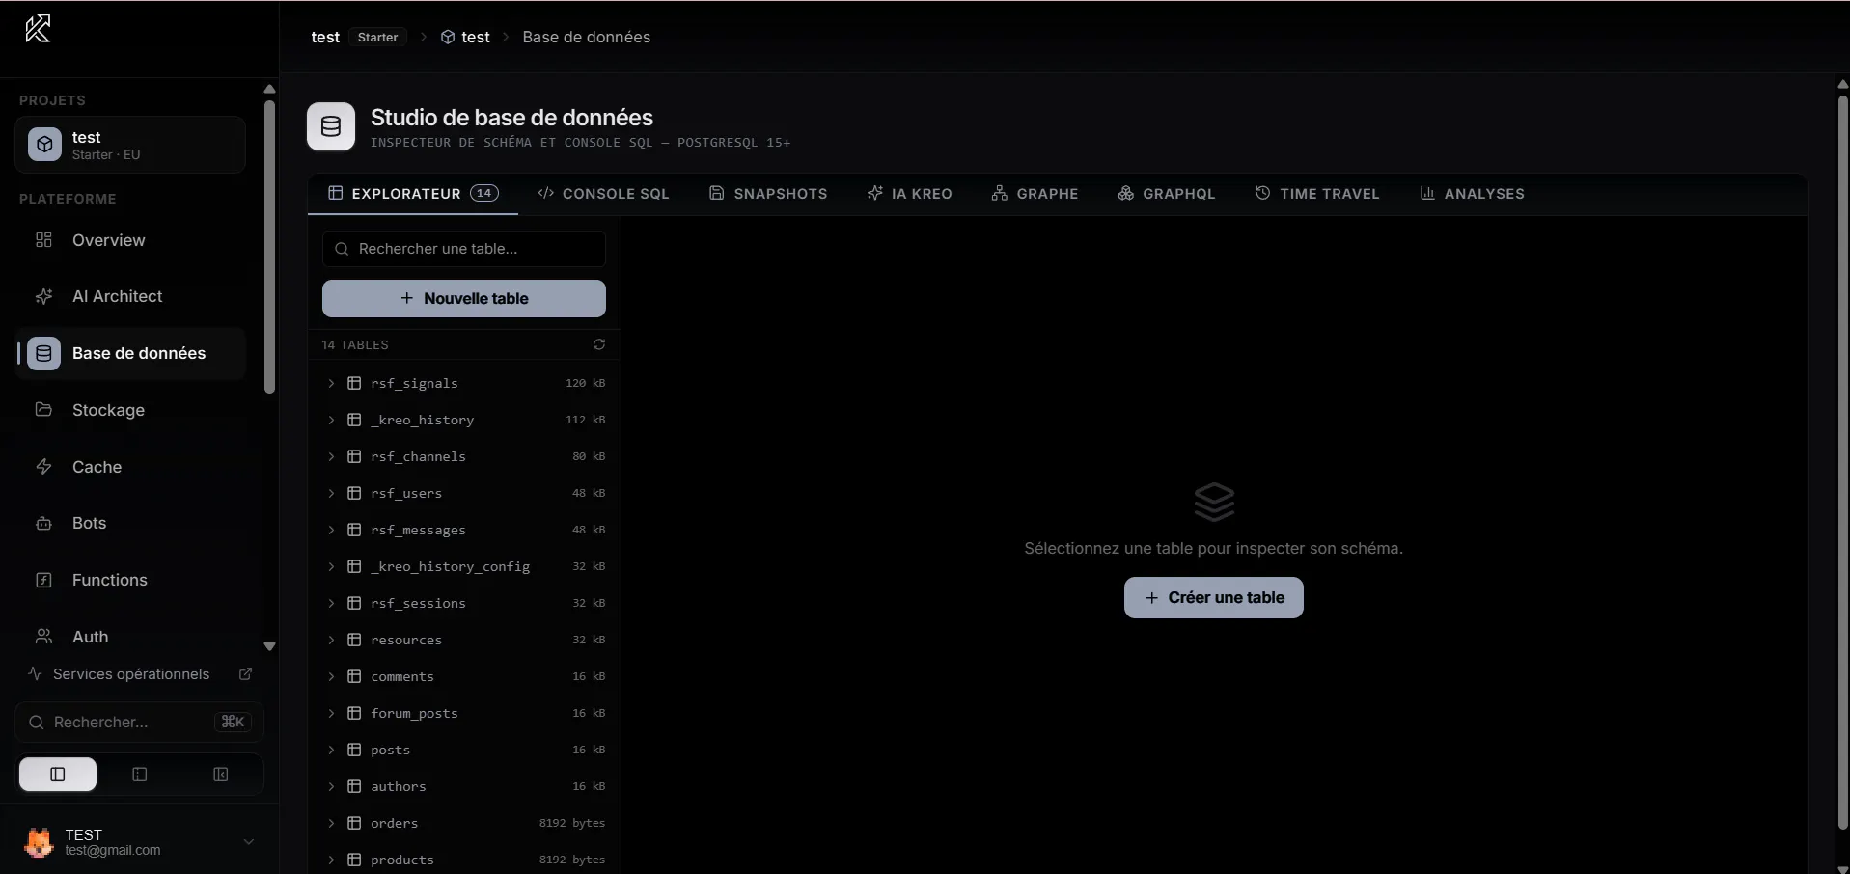Screen dimensions: 1850x874
Task: Click the products table grid icon
Action: (x=354, y=860)
